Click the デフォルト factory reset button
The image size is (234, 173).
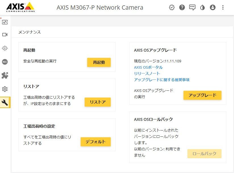click(96, 142)
